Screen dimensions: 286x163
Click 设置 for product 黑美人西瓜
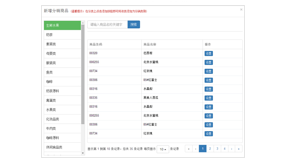[x=208, y=98]
